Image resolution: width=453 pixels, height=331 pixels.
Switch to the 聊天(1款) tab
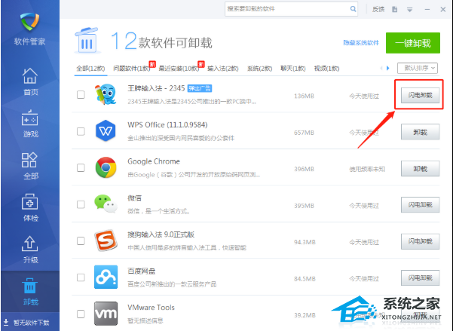pyautogui.click(x=293, y=69)
